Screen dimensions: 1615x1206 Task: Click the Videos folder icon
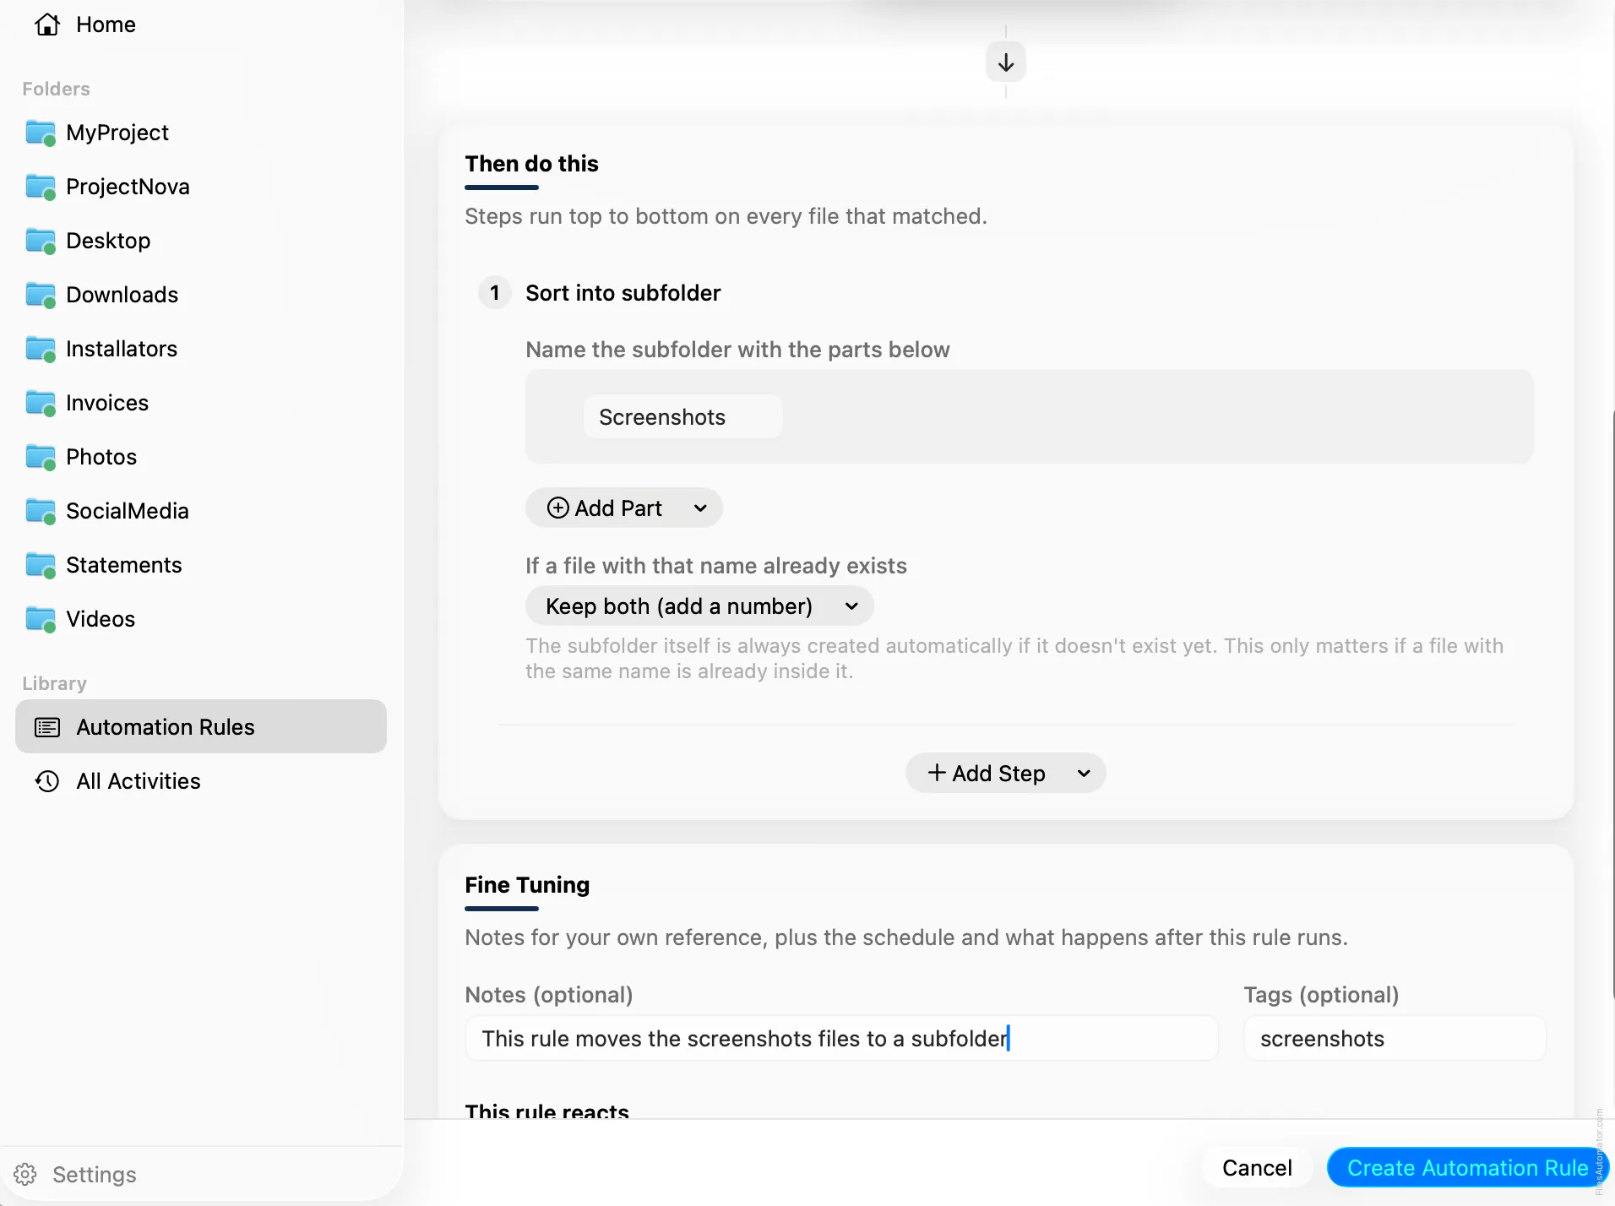tap(41, 619)
